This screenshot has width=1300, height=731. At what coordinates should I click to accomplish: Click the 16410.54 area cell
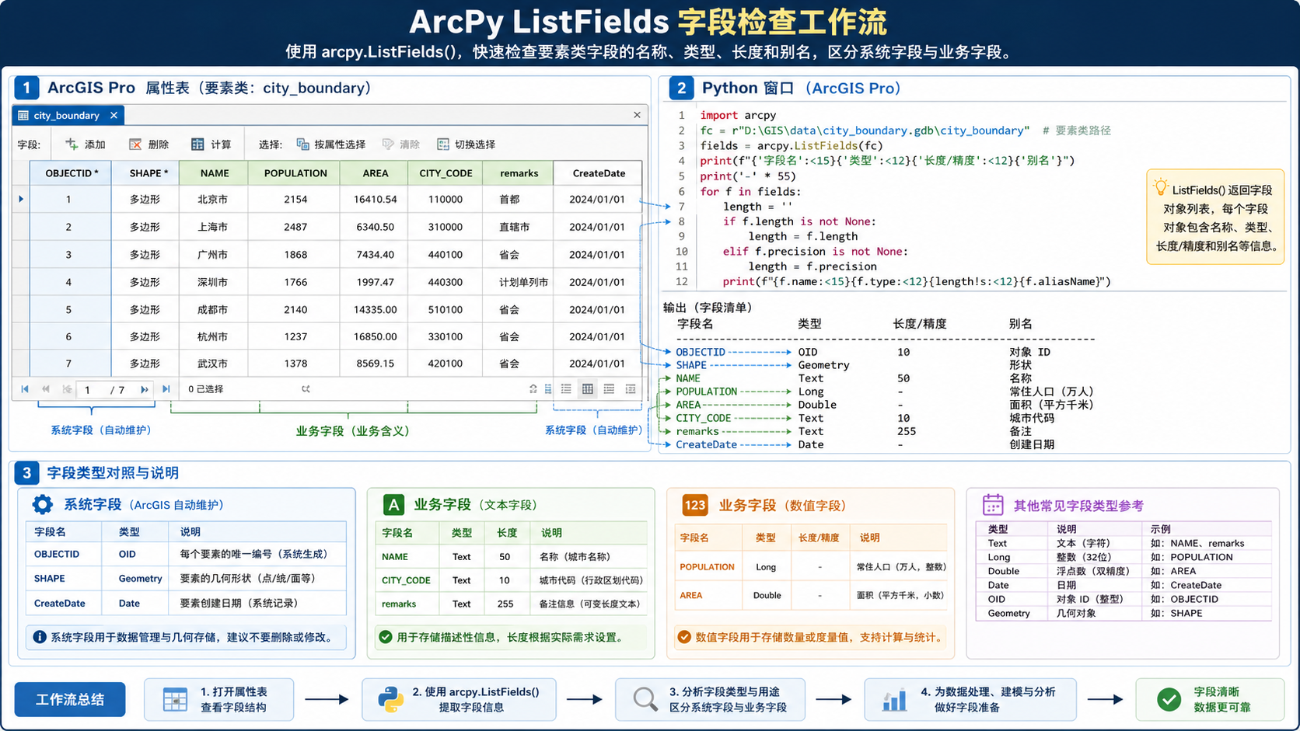pos(376,200)
